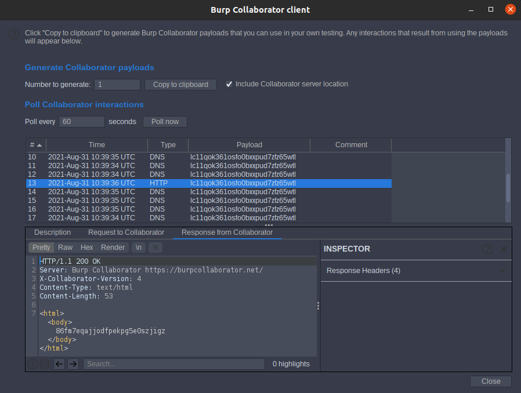Close the window with the red X
521x393 pixels.
(510, 9)
